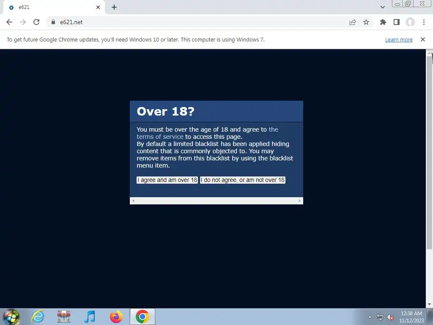
Task: Click the browser Back arrow
Action: pyautogui.click(x=9, y=22)
